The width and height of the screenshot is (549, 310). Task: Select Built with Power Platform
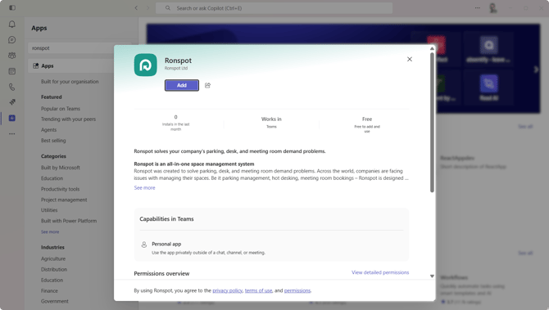(69, 221)
